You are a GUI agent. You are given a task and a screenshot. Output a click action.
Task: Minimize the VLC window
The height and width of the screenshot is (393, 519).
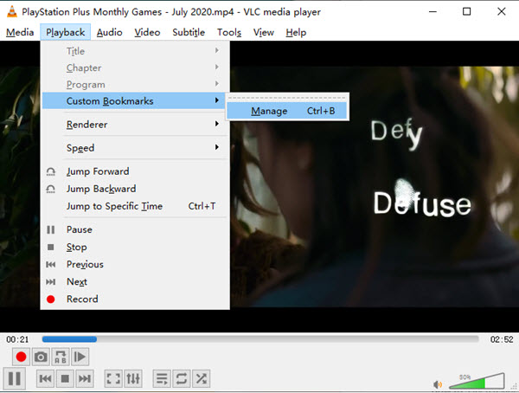tap(432, 11)
